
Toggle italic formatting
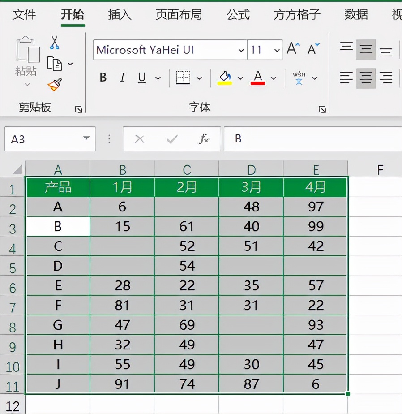[122, 78]
